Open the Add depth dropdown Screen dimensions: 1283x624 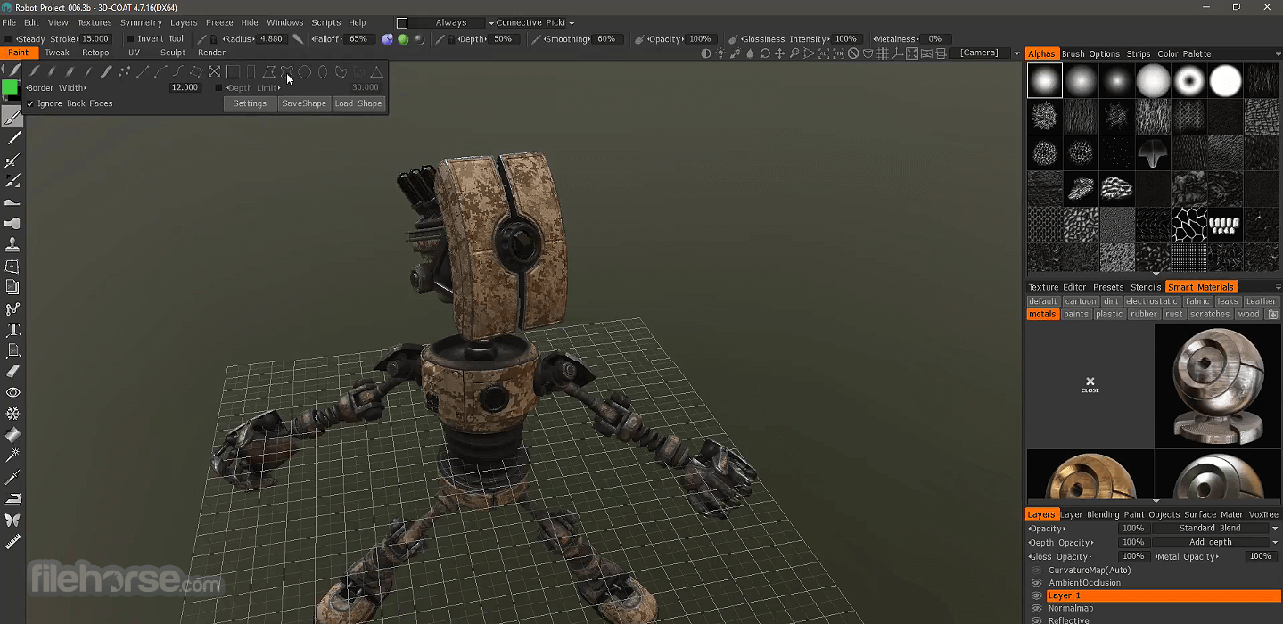(1275, 542)
